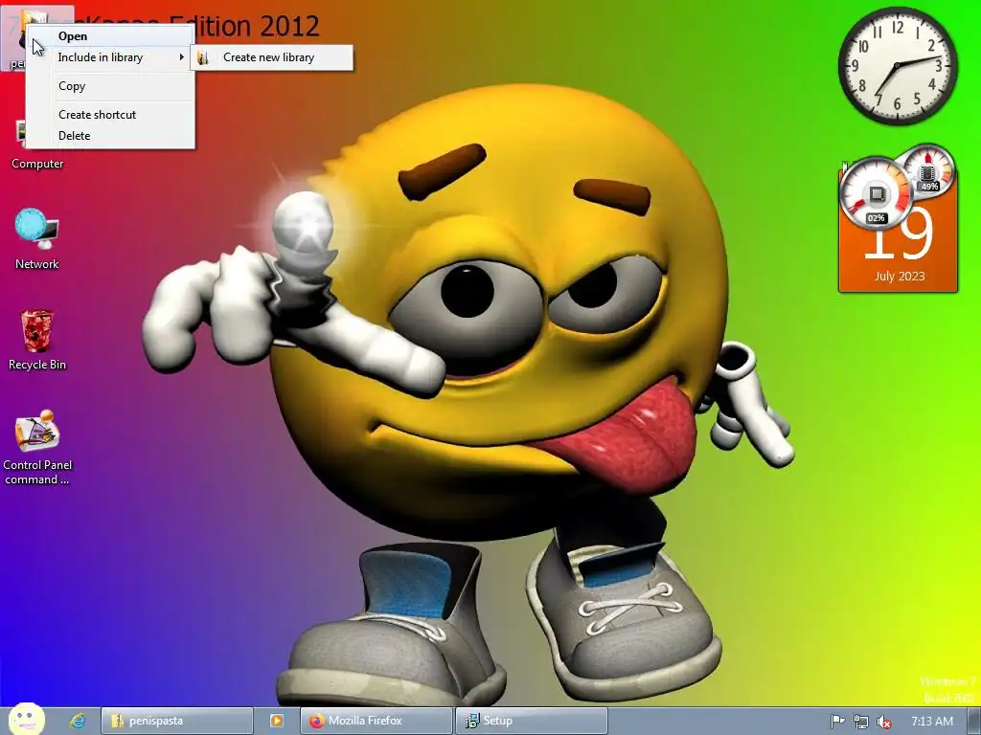Image resolution: width=981 pixels, height=735 pixels.
Task: Select Create new library option
Action: [272, 57]
